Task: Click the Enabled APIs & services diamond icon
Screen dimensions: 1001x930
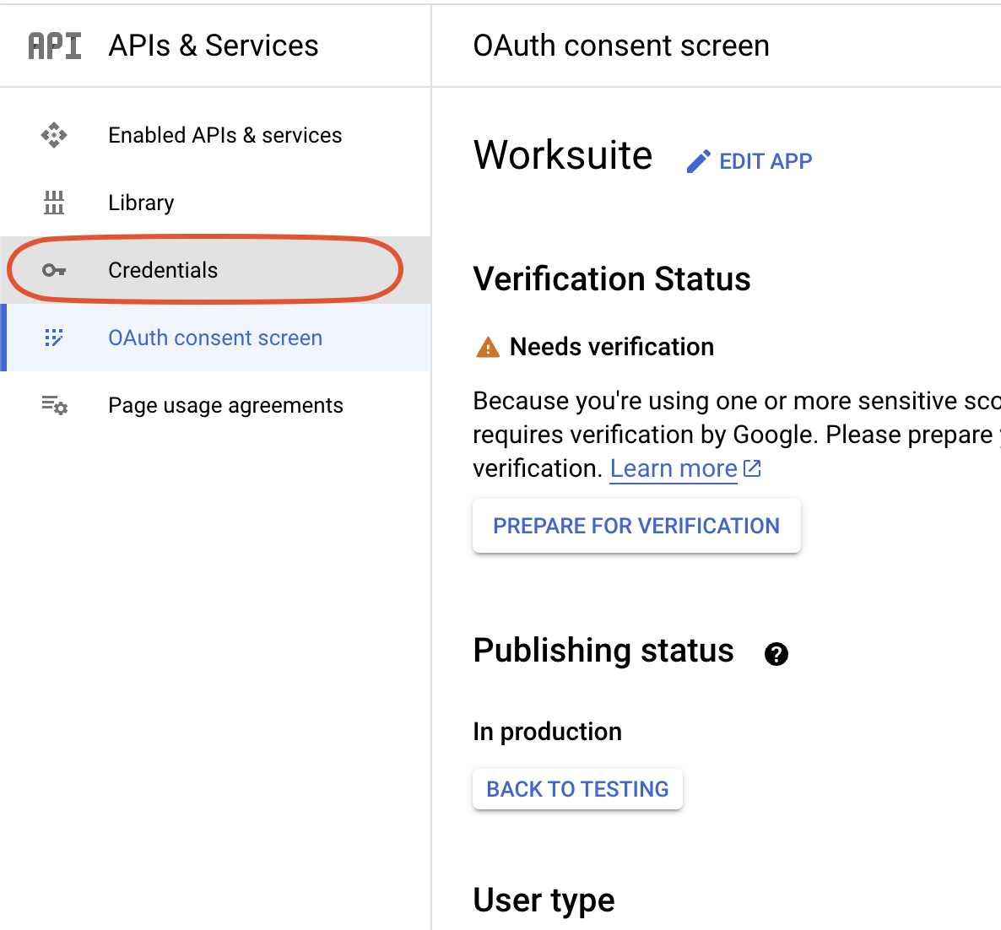Action: point(54,135)
